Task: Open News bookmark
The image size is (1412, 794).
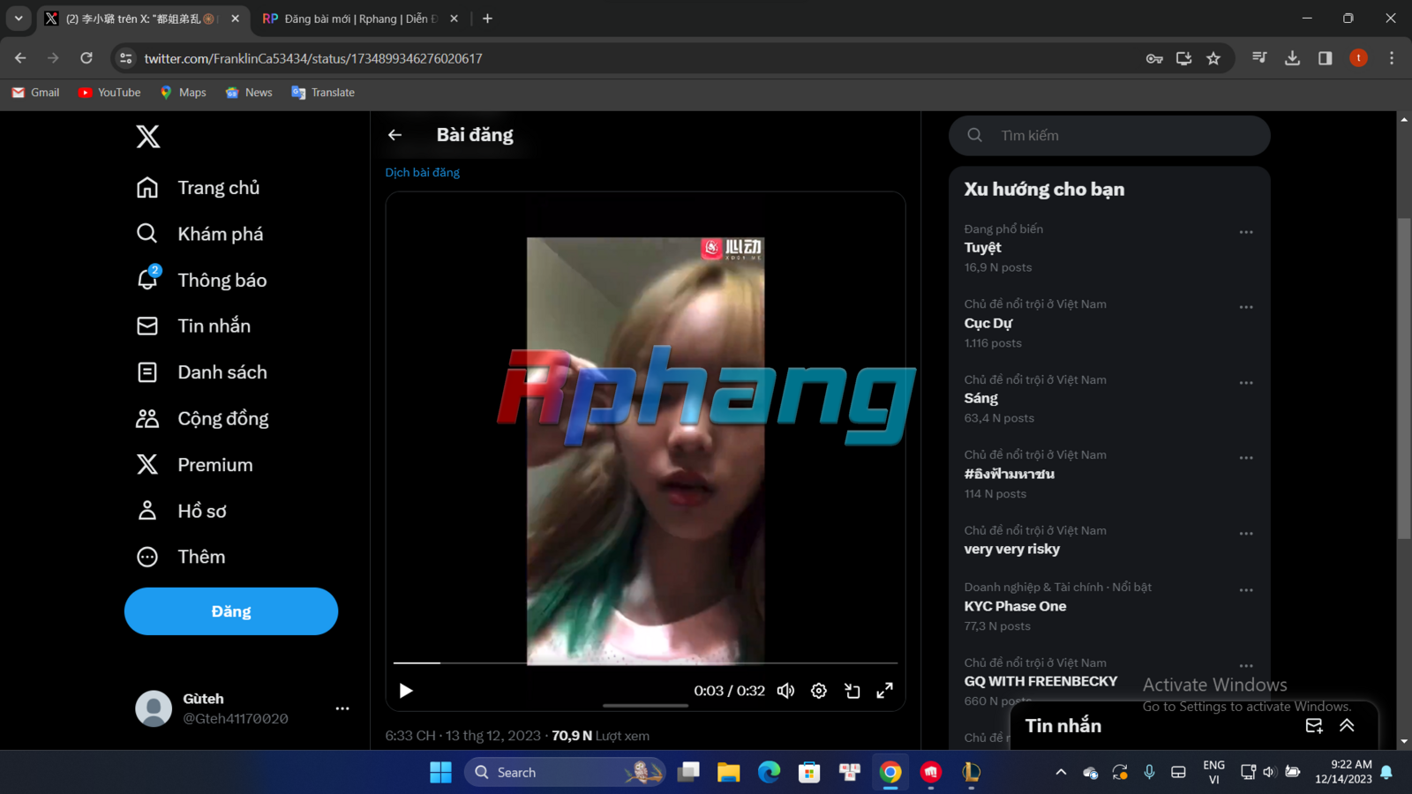Action: point(249,93)
